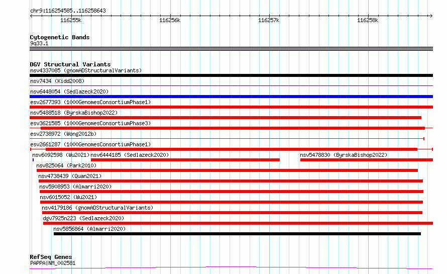447x274 pixels.
Task: Open the PAPPA|NM_002581 gene label
Action: tap(53, 263)
